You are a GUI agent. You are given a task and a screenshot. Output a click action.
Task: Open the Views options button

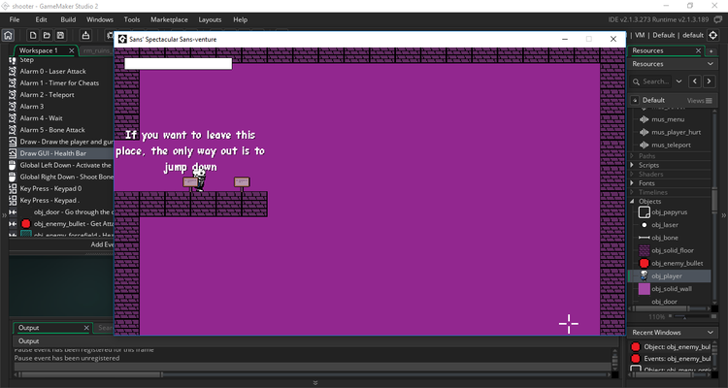coord(699,100)
